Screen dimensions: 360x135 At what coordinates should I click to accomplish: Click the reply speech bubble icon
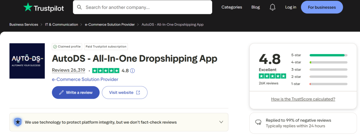coord(258,122)
